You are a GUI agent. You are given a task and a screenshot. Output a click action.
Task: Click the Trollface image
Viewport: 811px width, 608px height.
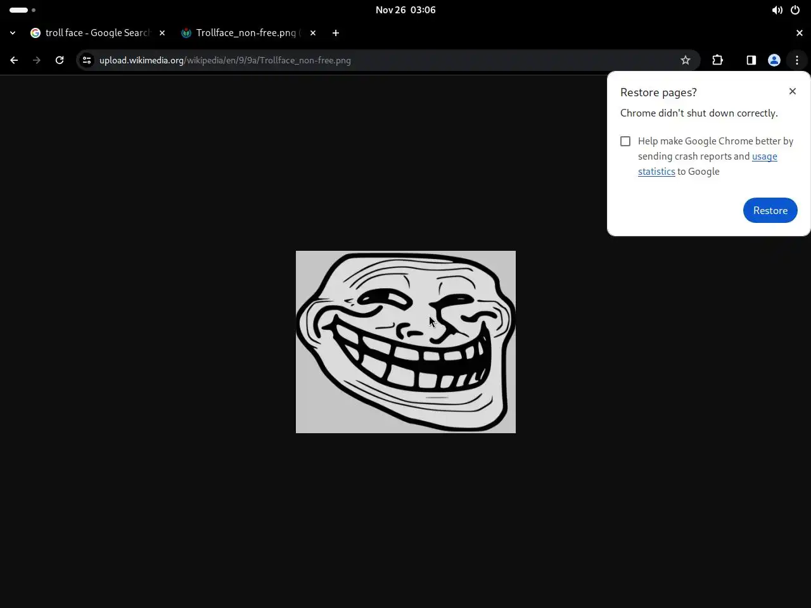pos(405,342)
